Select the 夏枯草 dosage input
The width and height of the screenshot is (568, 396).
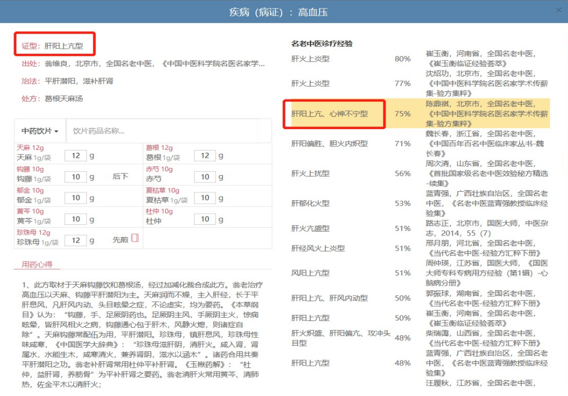(205, 199)
